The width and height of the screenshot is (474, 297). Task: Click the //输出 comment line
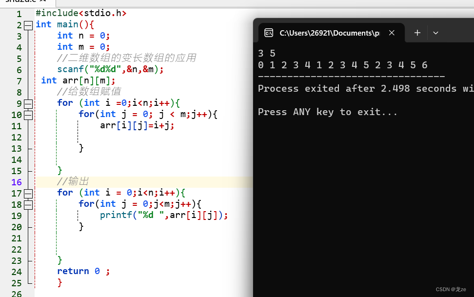73,181
